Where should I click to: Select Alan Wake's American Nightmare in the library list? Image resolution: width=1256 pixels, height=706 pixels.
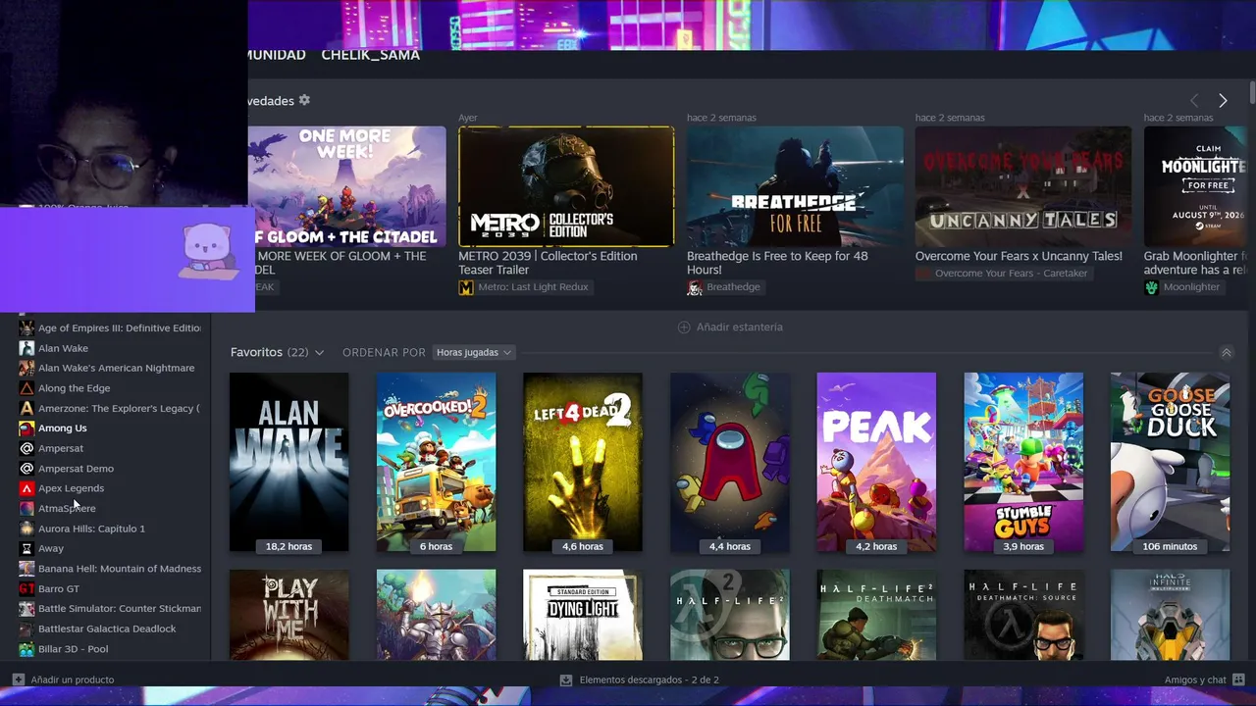pyautogui.click(x=117, y=368)
